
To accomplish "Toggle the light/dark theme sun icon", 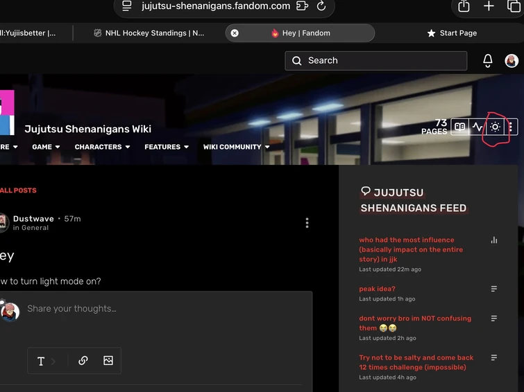I will pyautogui.click(x=495, y=127).
